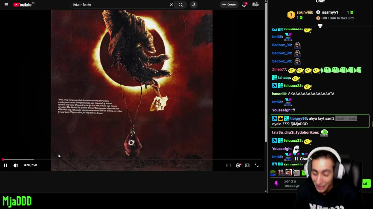The image size is (373, 209).
Task: Open the account avatar menu
Action: [255, 5]
